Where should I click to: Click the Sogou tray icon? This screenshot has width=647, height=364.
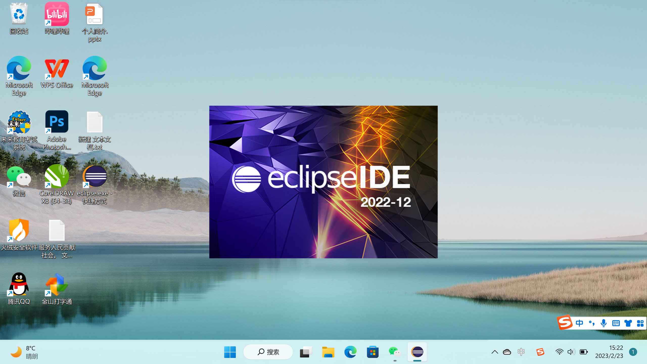click(x=540, y=352)
